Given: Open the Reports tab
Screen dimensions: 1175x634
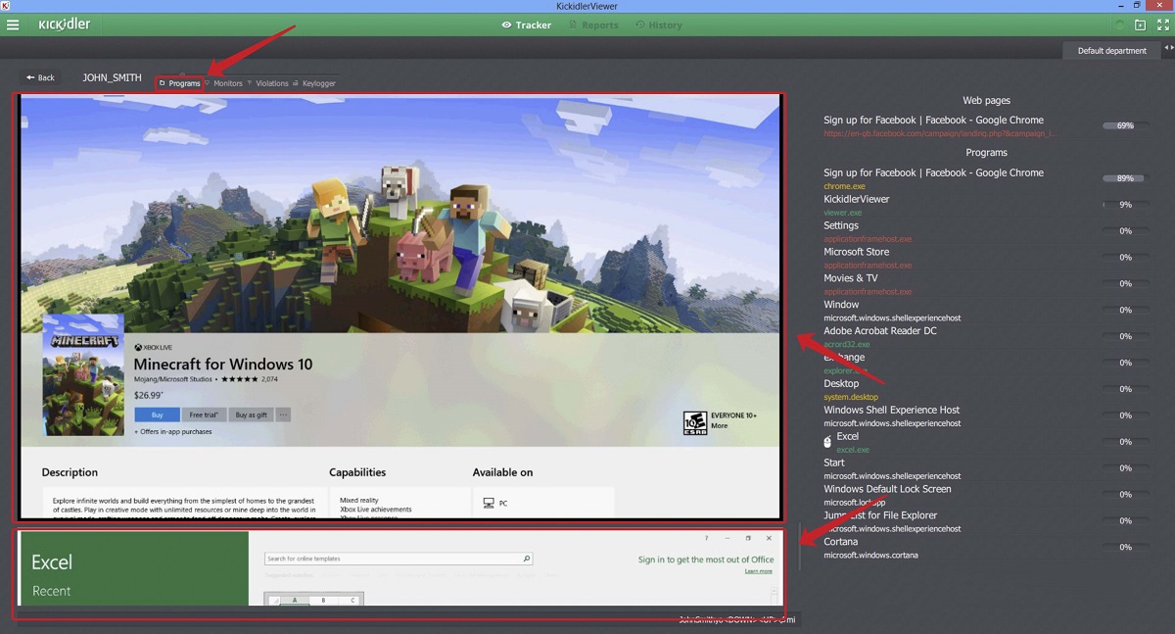Looking at the screenshot, I should pyautogui.click(x=592, y=24).
